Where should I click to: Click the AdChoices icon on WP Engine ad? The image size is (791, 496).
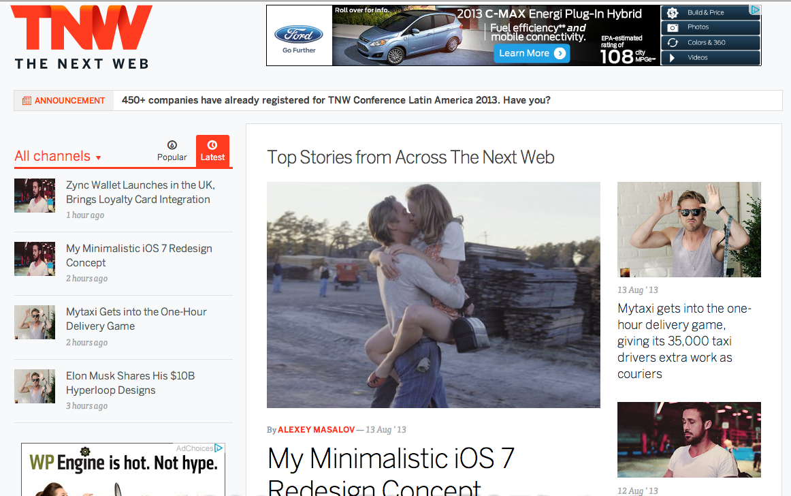[219, 448]
